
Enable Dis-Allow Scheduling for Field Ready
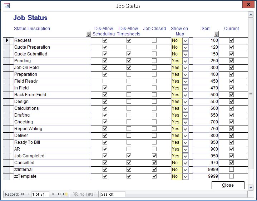(x=105, y=81)
